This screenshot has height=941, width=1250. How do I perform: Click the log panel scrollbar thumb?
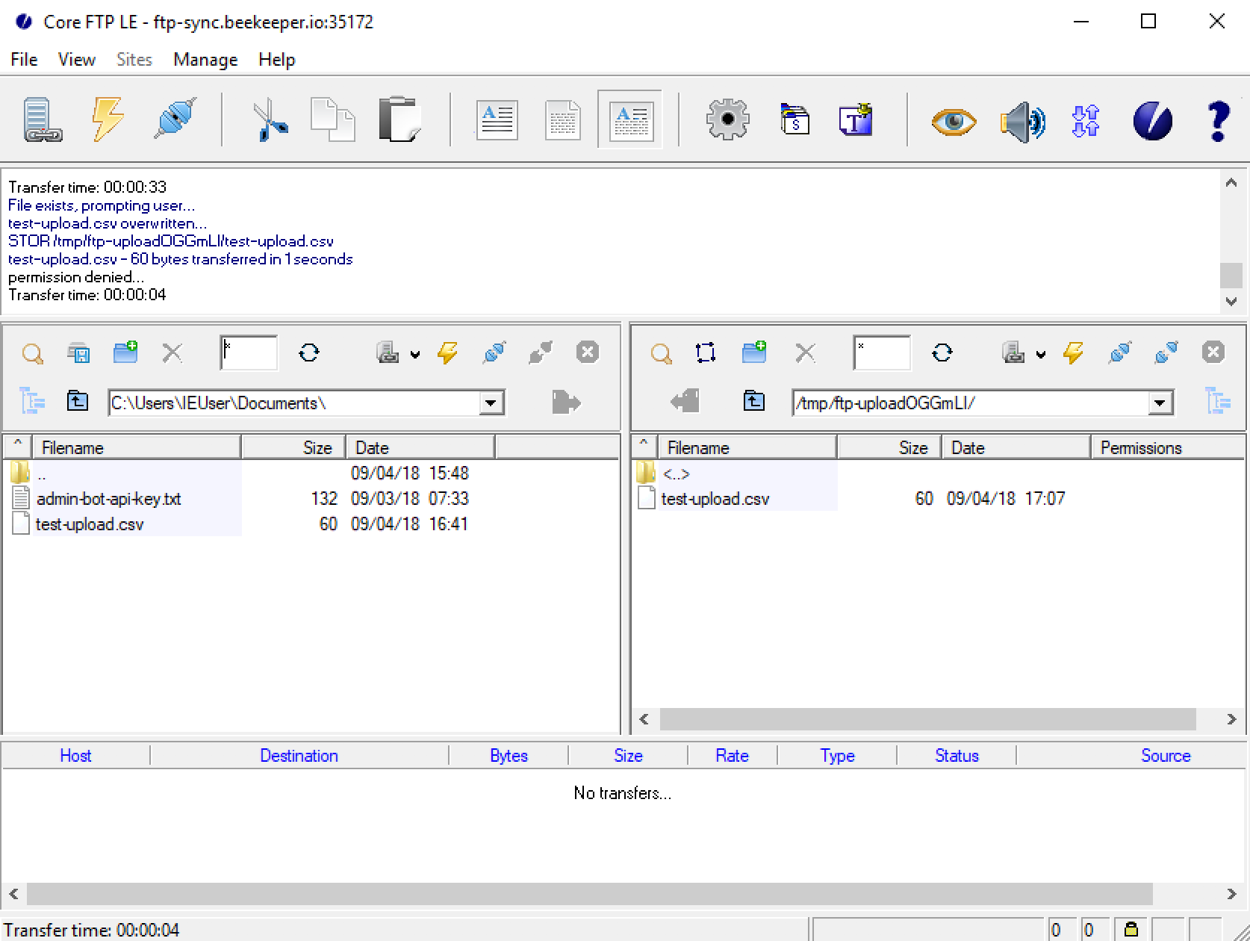1231,275
